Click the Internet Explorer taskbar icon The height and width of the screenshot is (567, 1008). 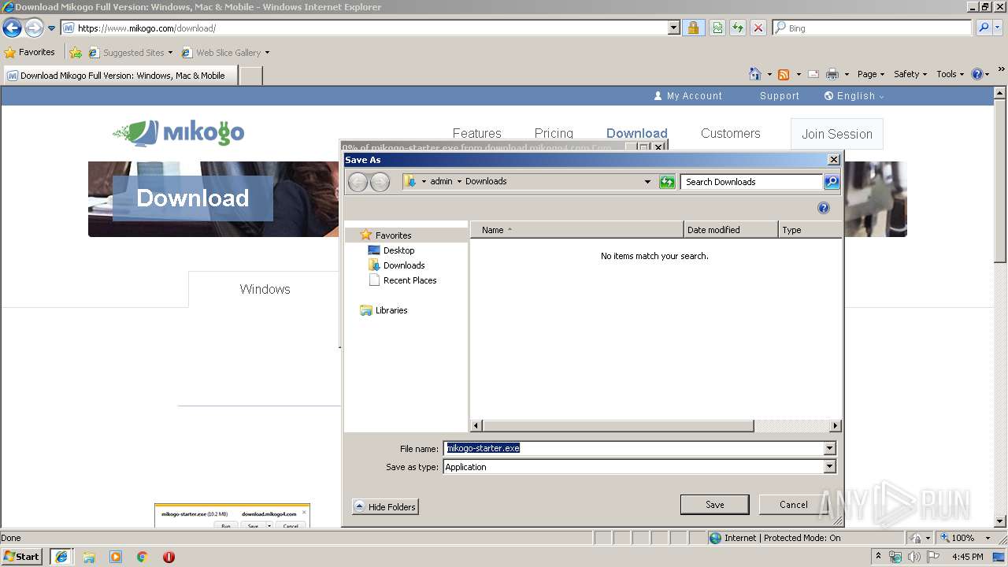click(61, 557)
